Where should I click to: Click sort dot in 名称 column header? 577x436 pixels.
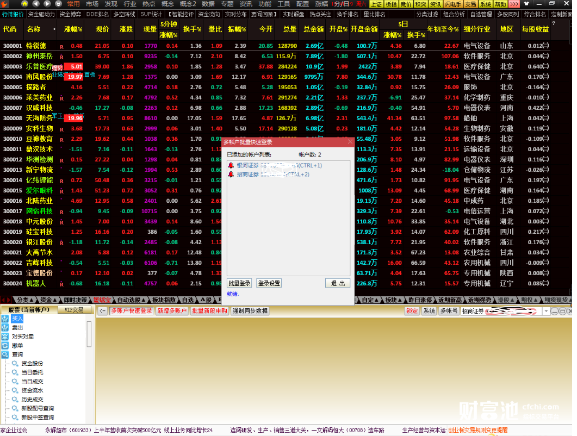pos(54,29)
